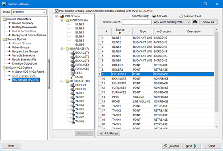Click the TANK3 stack icon in tree
223x151 pixels.
point(73,101)
